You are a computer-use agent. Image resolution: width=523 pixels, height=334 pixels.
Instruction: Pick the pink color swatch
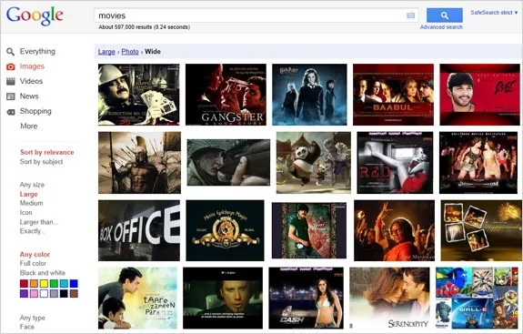click(x=34, y=294)
